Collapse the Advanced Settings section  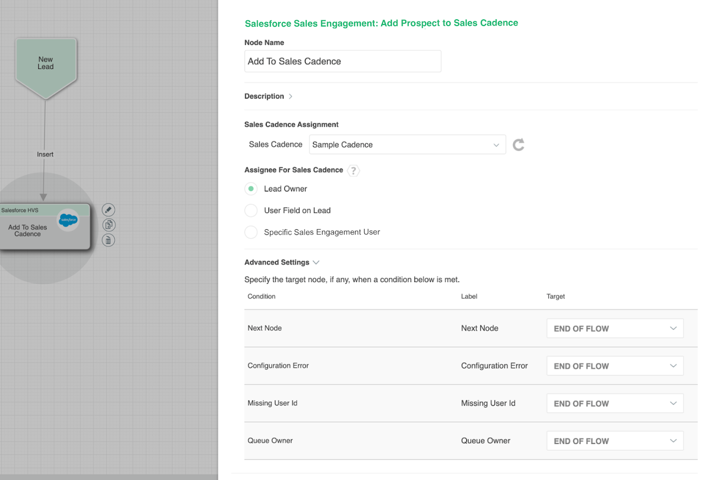[x=281, y=262]
